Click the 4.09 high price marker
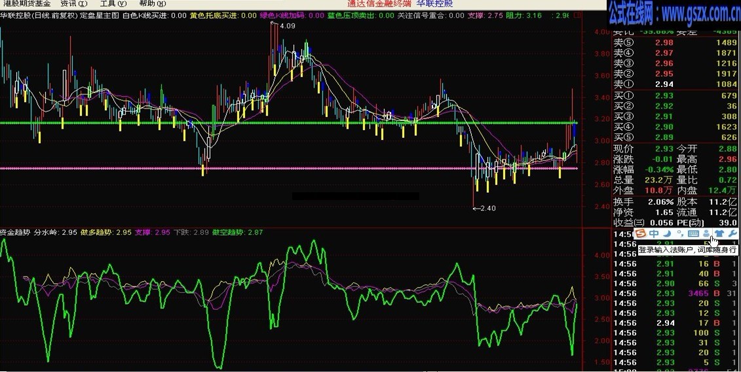Image resolution: width=741 pixels, height=372 pixels. tap(288, 26)
